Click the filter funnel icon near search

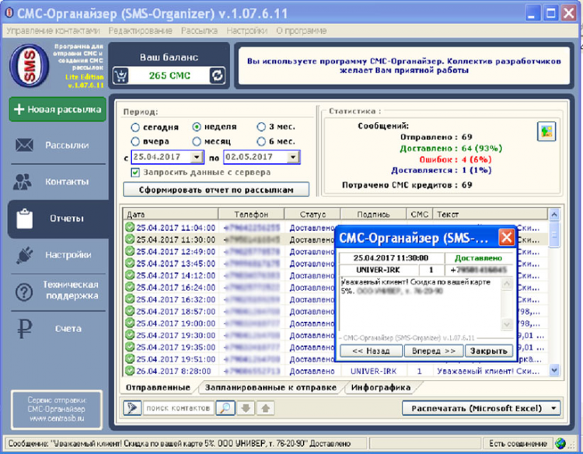point(132,408)
